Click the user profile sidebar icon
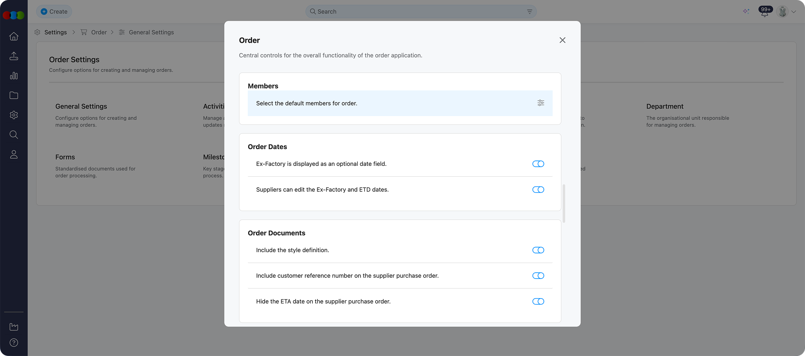 click(x=14, y=155)
